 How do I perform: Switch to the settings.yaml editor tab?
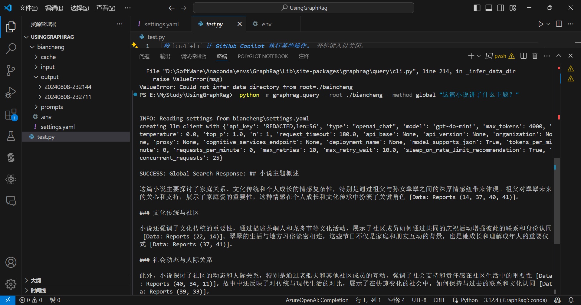tap(161, 24)
